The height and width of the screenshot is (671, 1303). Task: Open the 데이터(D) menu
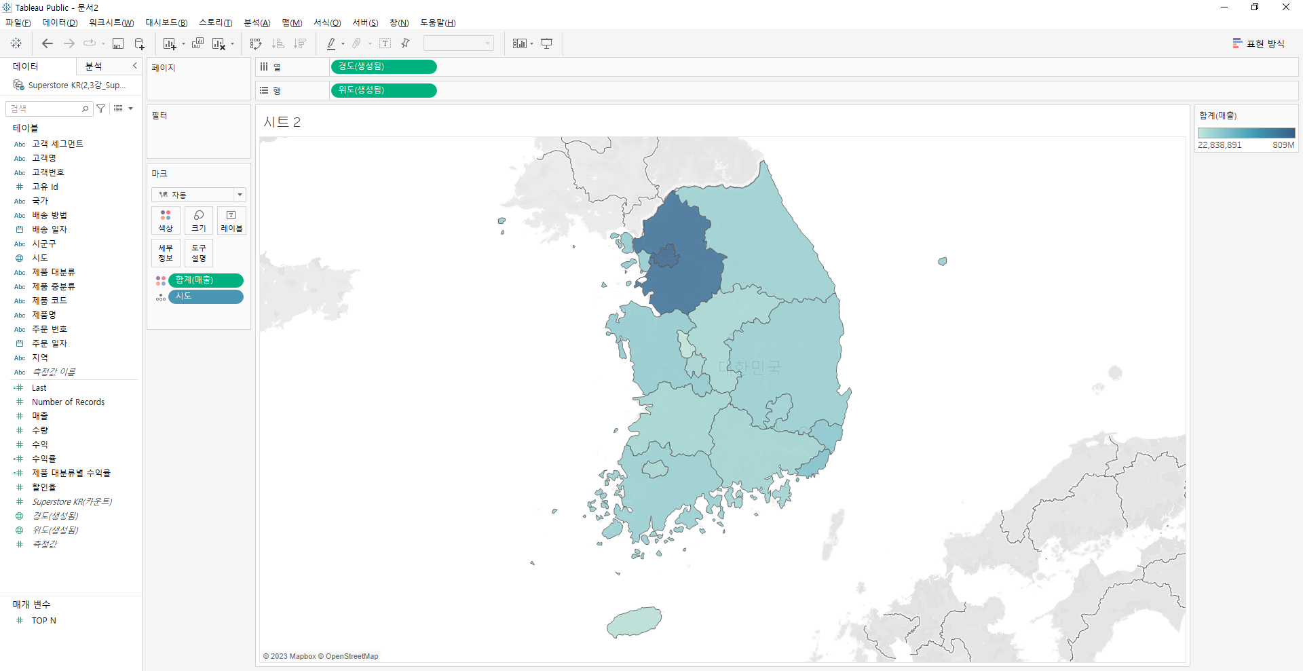click(x=60, y=22)
